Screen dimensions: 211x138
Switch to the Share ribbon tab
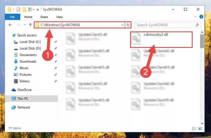[x=44, y=17]
